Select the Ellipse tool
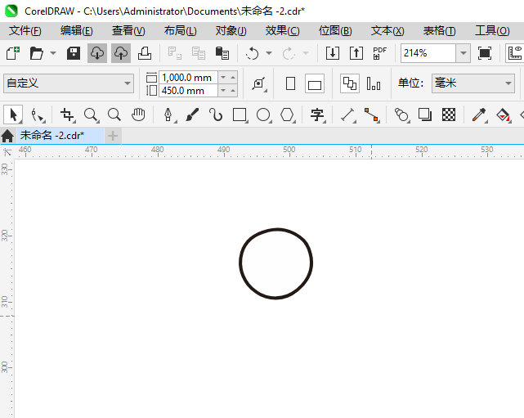This screenshot has height=418, width=524. pos(263,115)
